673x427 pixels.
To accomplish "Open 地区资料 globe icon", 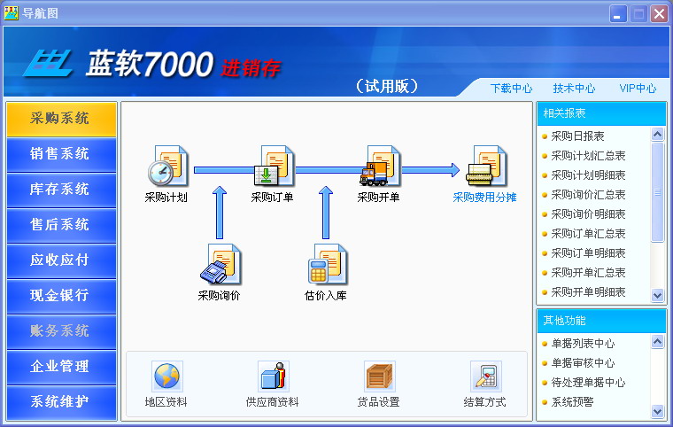I will 167,377.
